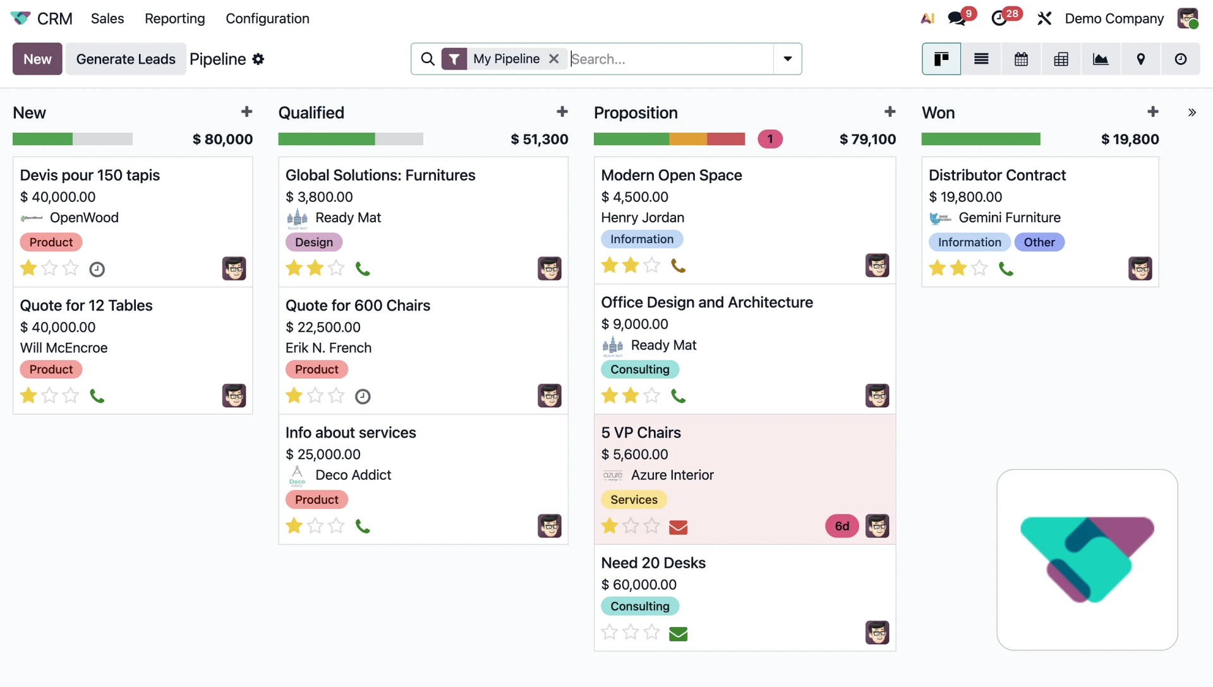Add a quick lead in New column

[246, 112]
